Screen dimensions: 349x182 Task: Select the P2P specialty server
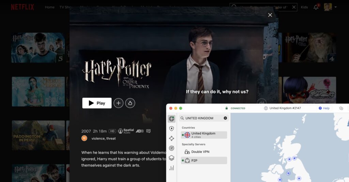click(204, 161)
